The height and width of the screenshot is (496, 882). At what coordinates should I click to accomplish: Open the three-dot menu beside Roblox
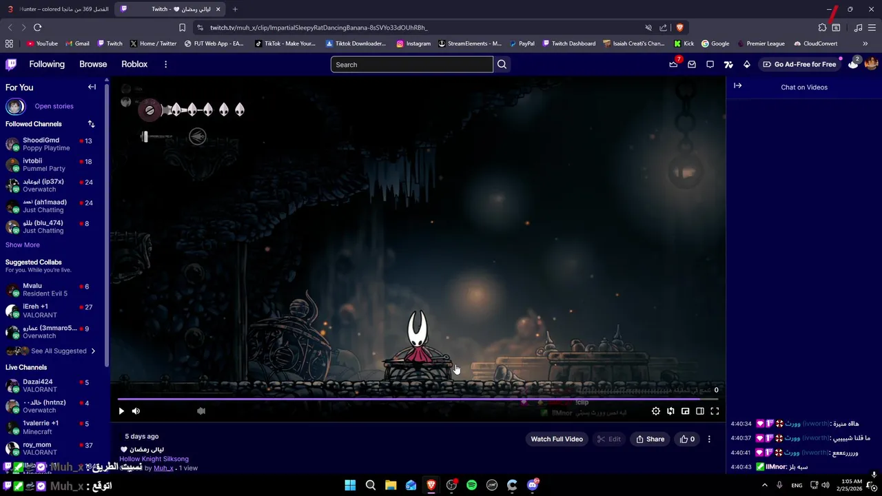[x=165, y=64]
